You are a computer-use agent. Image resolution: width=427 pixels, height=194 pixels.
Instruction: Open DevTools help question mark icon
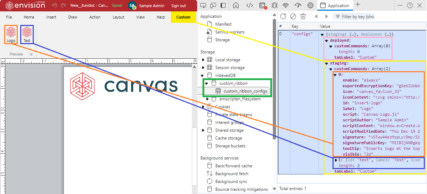click(x=410, y=5)
